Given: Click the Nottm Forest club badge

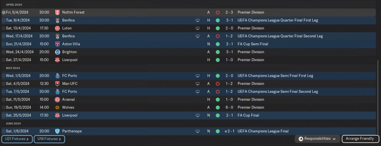Looking at the screenshot, I should coord(57,12).
